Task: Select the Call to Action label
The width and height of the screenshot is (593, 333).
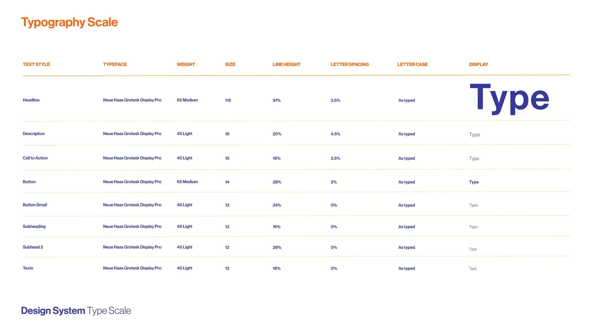Action: click(35, 158)
